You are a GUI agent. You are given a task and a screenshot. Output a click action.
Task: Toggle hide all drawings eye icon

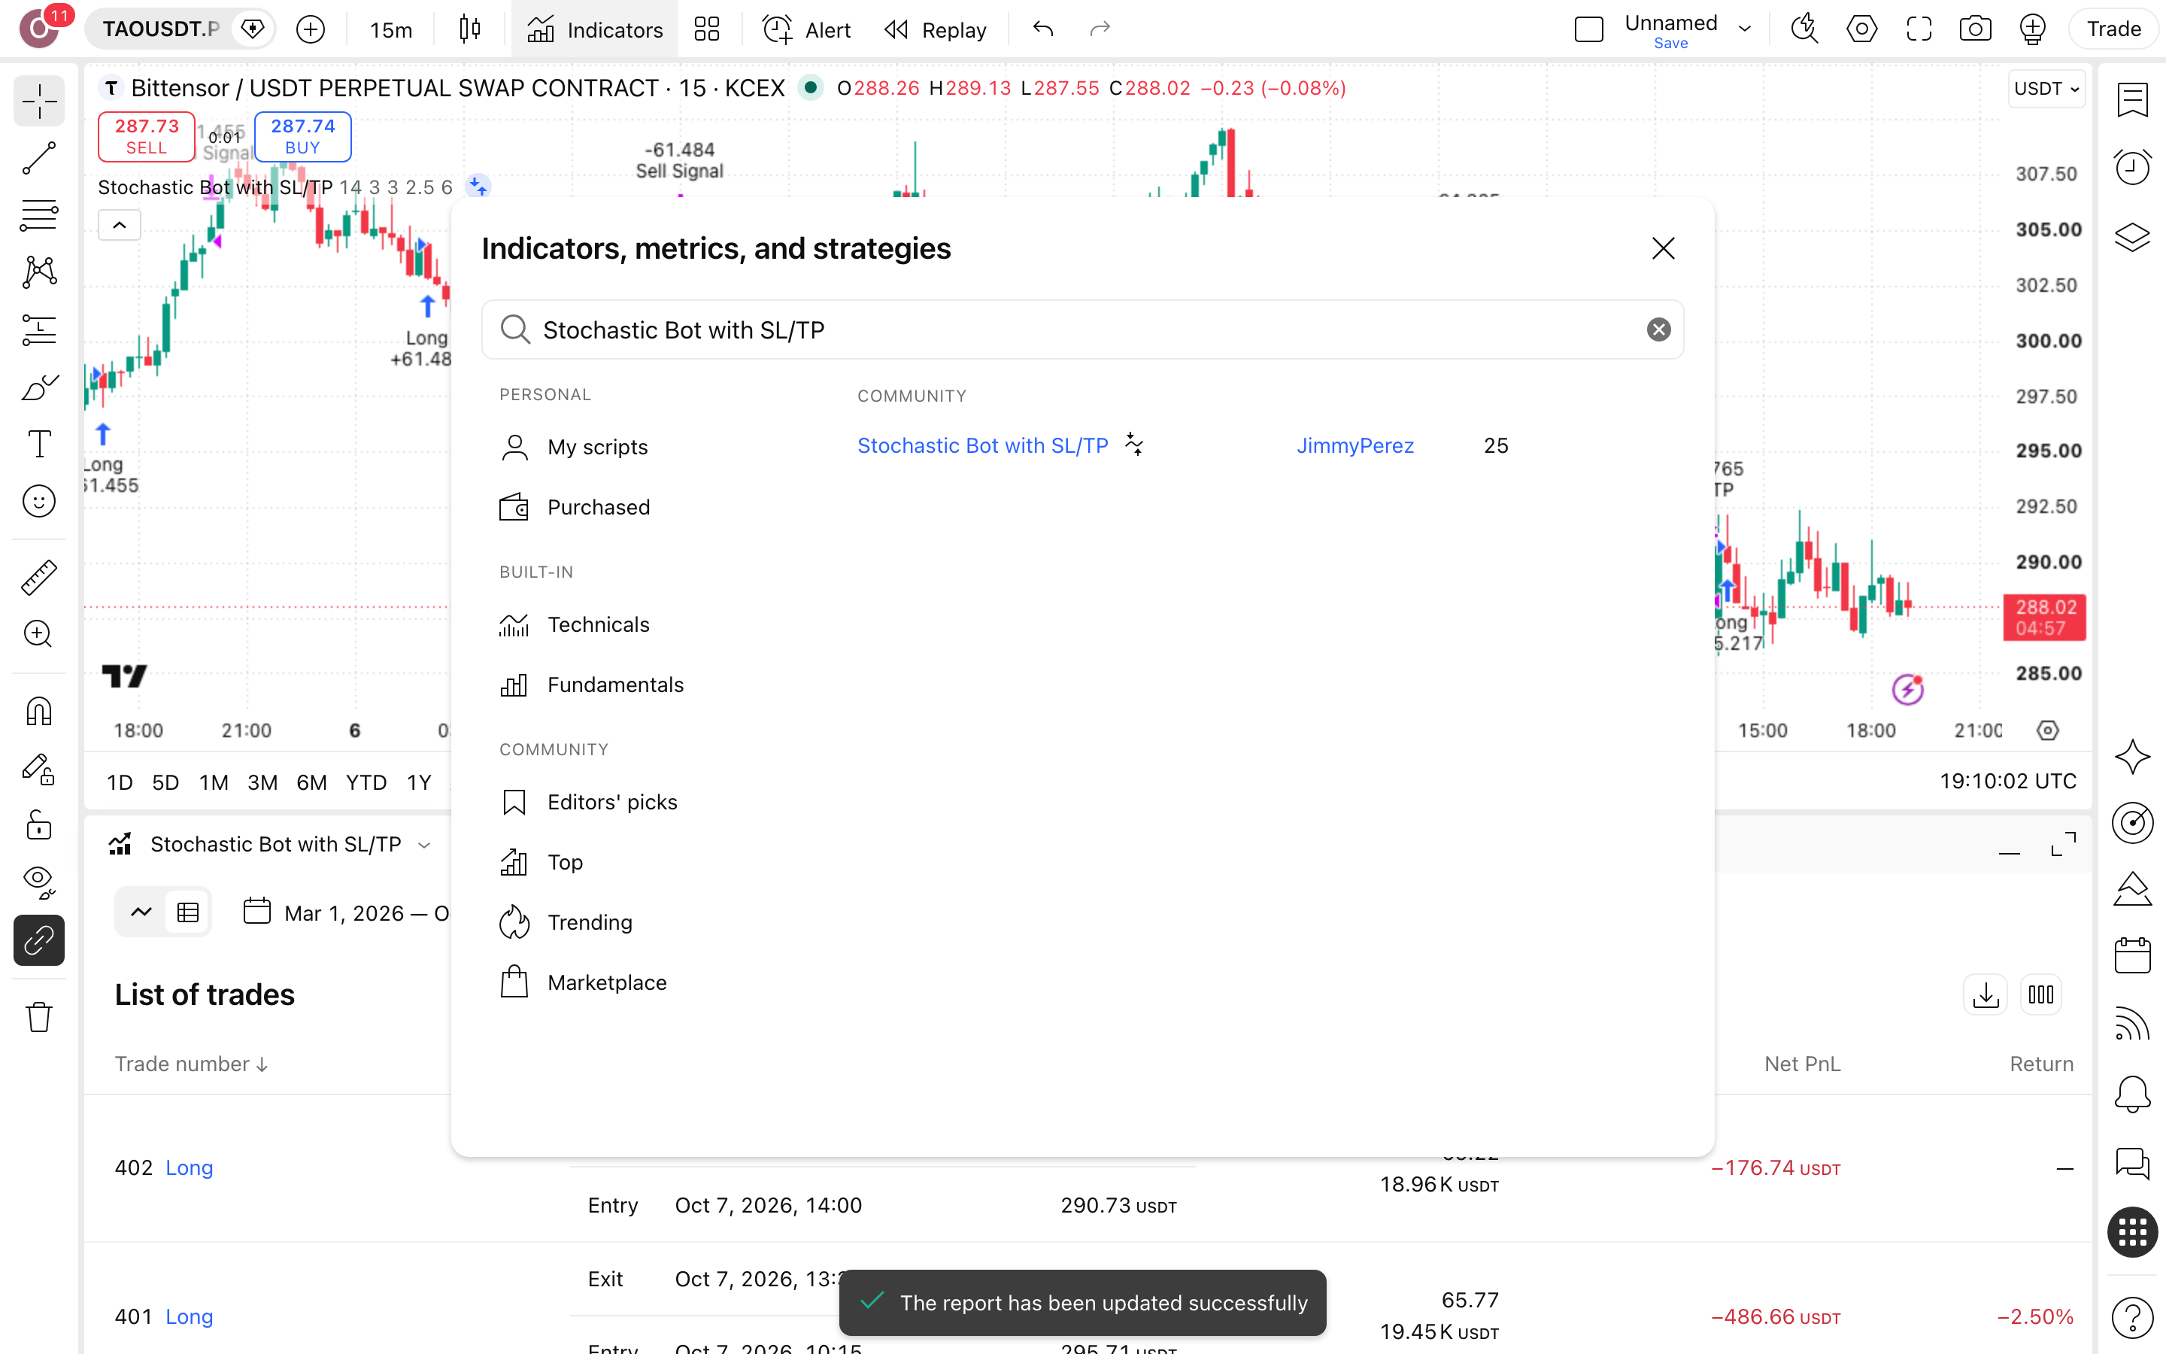pos(39,882)
